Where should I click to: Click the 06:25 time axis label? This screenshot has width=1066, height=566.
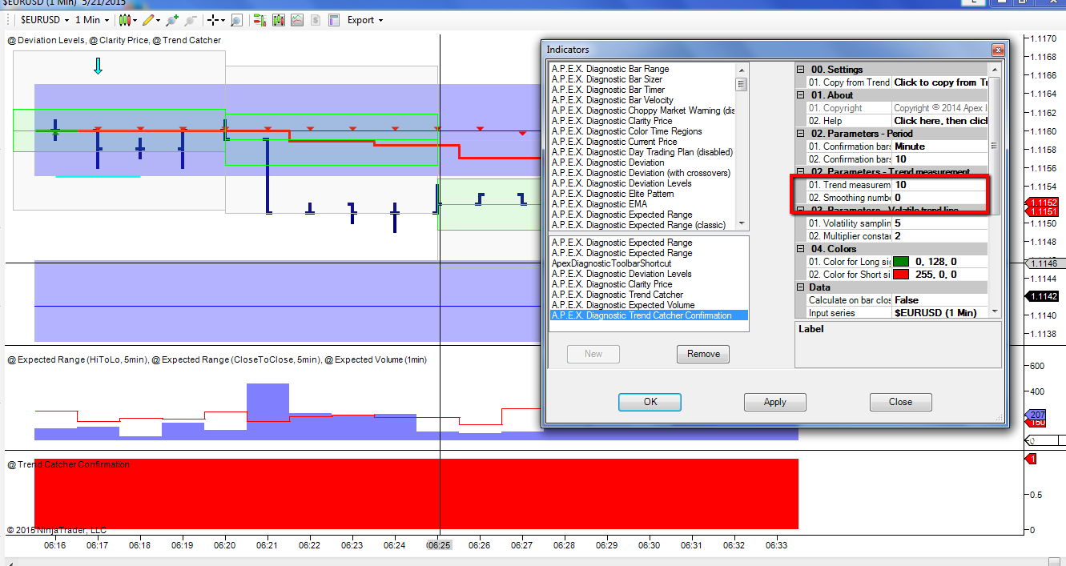pyautogui.click(x=439, y=545)
